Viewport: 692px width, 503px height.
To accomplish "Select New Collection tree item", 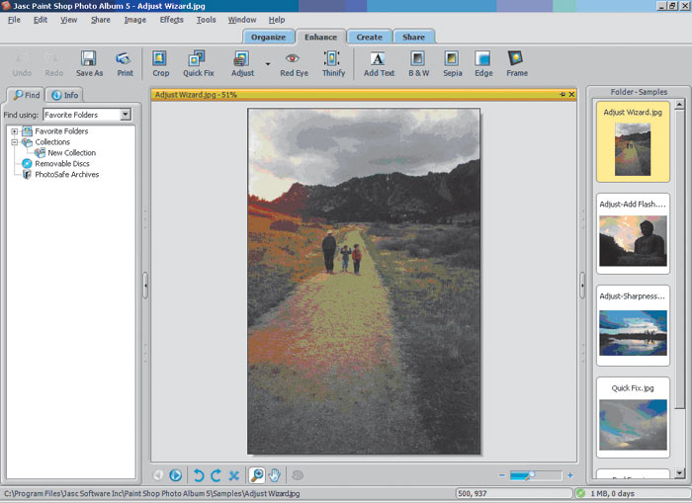I will pos(71,152).
